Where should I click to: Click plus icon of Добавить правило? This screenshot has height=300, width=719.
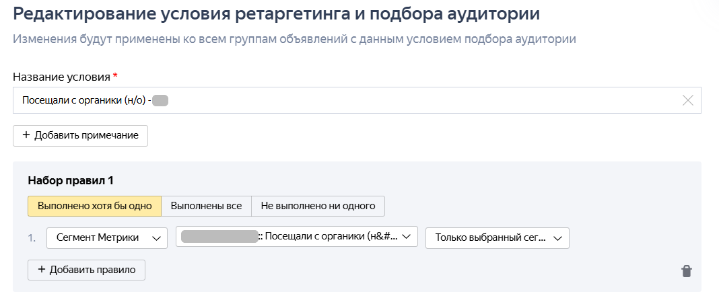point(42,270)
